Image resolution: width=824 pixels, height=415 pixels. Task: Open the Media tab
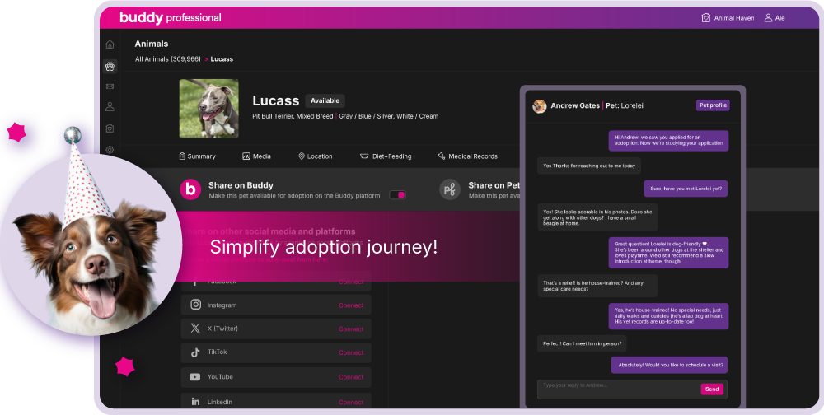pyautogui.click(x=256, y=156)
